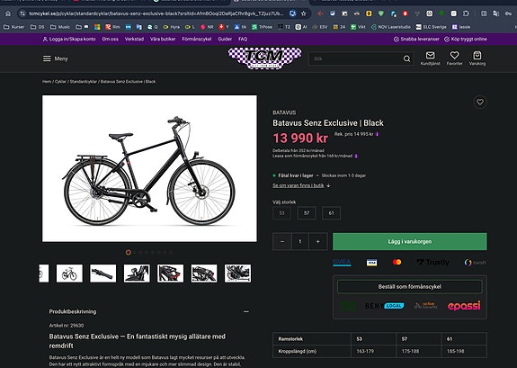Collapse the Produktbeskrivning section
This screenshot has width=517, height=368.
(x=246, y=311)
